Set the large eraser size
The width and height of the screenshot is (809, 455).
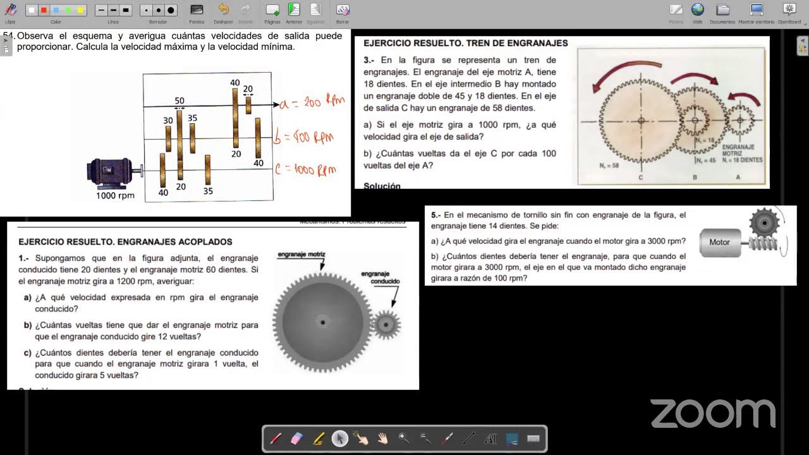(x=171, y=10)
